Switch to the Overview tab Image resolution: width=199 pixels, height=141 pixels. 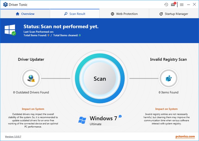coord(25,14)
